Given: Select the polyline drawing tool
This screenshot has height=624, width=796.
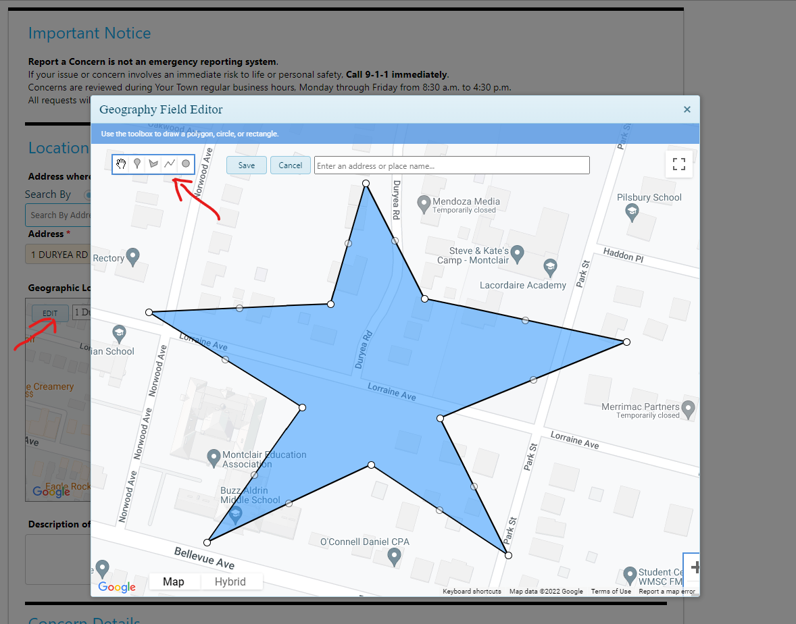Looking at the screenshot, I should 170,164.
